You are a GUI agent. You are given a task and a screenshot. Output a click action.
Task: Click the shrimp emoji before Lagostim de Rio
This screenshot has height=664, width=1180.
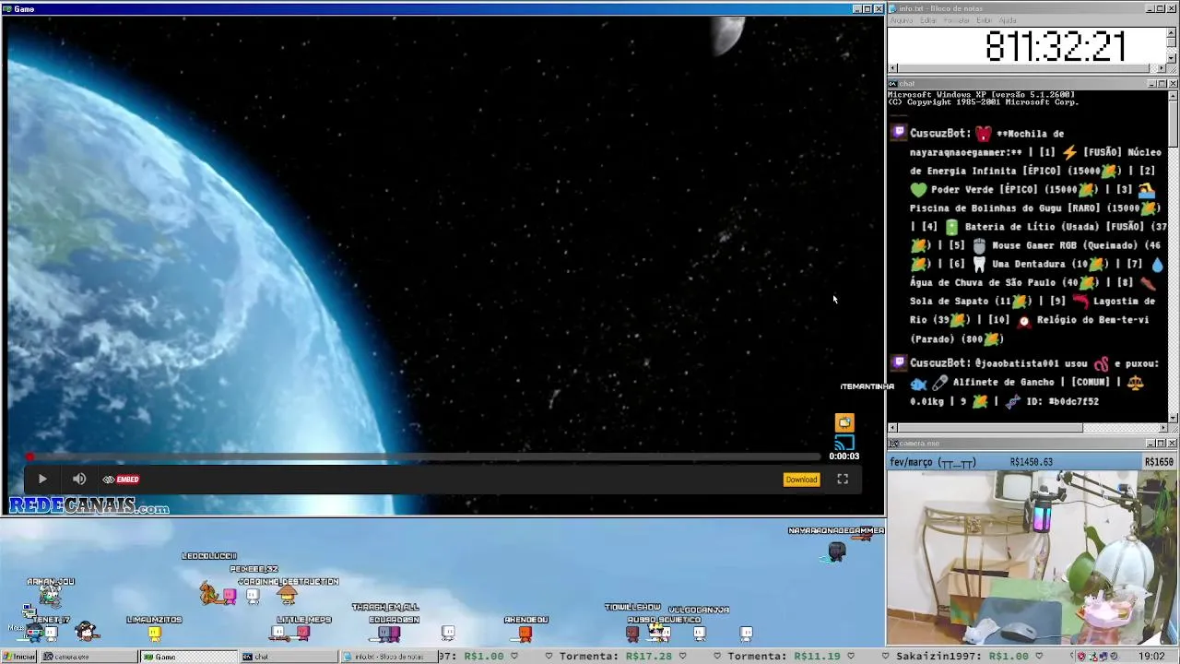pyautogui.click(x=1080, y=301)
